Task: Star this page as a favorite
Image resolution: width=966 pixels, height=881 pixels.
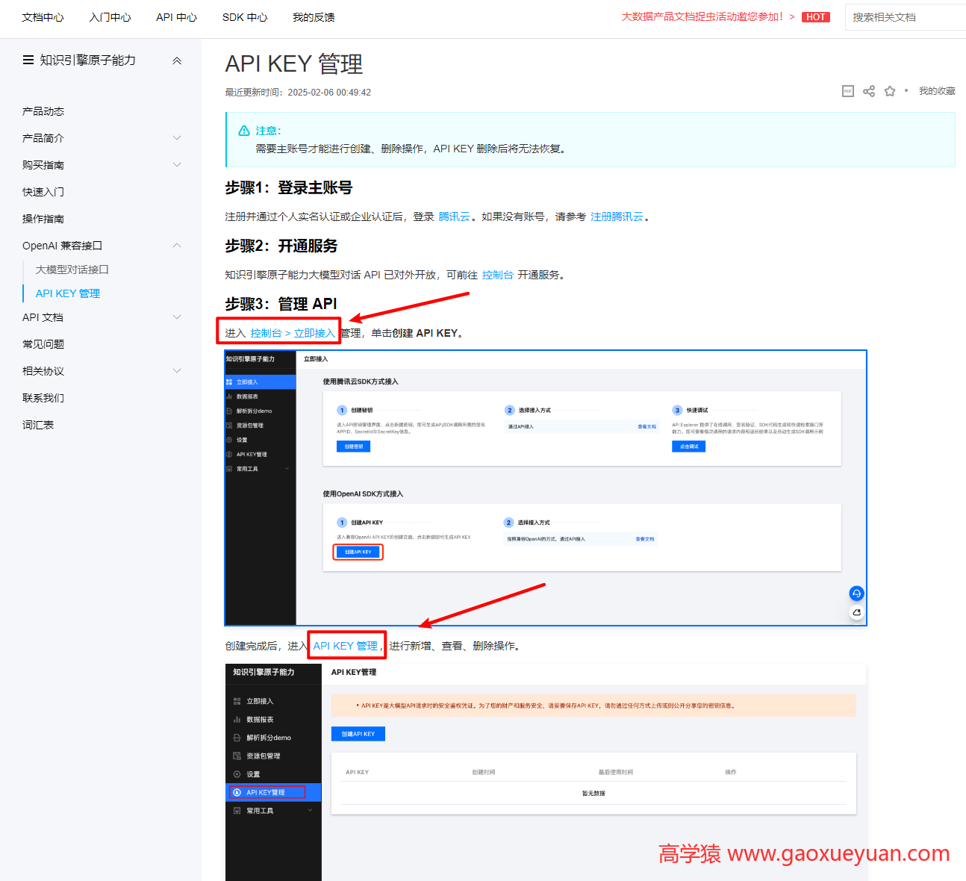Action: tap(889, 90)
